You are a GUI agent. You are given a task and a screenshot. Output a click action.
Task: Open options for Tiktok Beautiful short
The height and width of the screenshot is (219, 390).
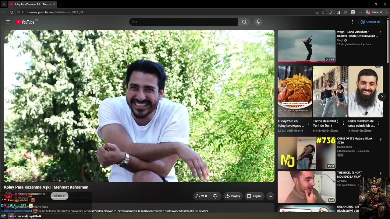tap(343, 123)
